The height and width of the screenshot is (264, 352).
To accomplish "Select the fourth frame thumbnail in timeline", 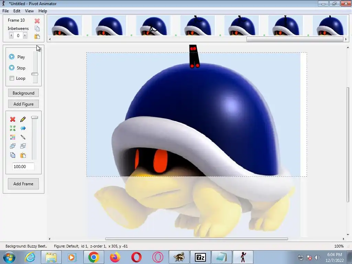I will (198, 25).
